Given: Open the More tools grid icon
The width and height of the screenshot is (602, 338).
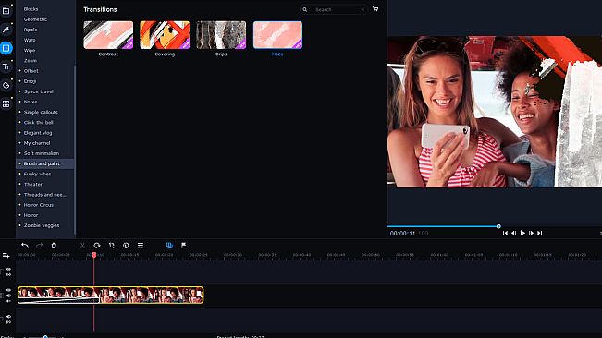Looking at the screenshot, I should click(6, 103).
